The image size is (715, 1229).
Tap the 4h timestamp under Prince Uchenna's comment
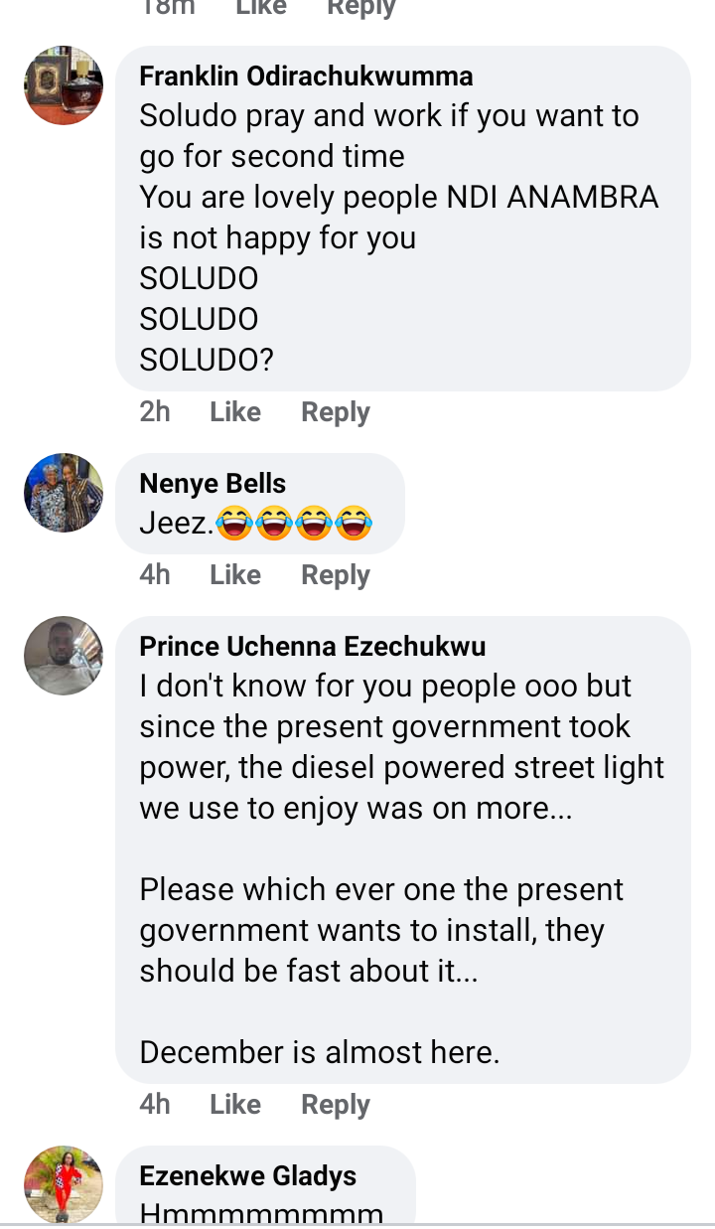[x=155, y=1105]
